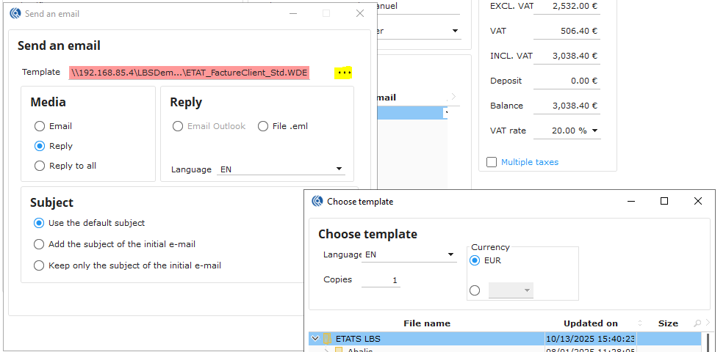The image size is (726, 352).
Task: Select the ETATS LBS row
Action: 505,339
